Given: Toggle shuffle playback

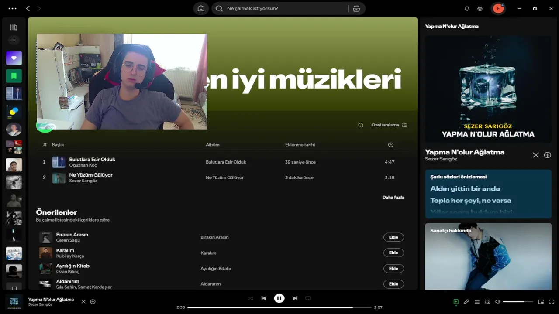Looking at the screenshot, I should pos(250,298).
